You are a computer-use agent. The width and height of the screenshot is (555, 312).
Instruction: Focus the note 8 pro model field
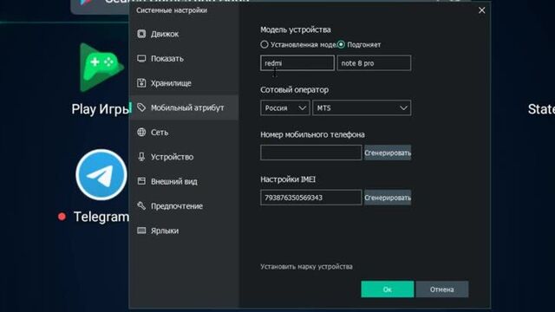click(x=374, y=63)
